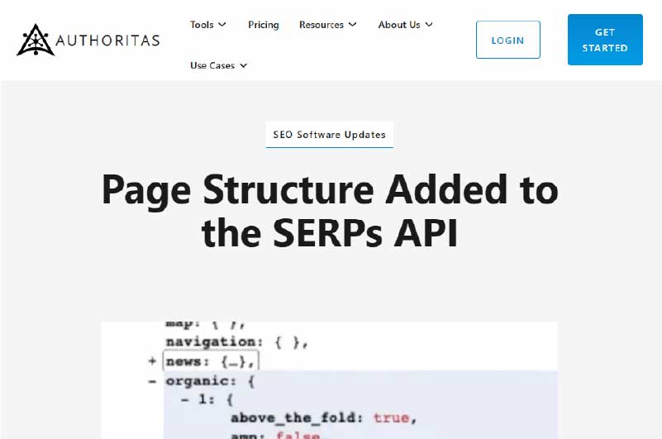Image resolution: width=662 pixels, height=439 pixels.
Task: Click the navigation: { } line
Action: (x=237, y=341)
